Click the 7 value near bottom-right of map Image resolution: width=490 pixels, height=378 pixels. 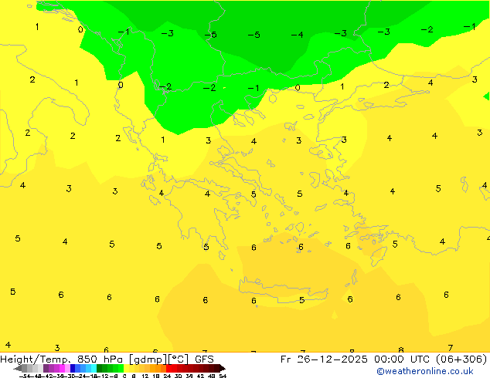[450, 348]
